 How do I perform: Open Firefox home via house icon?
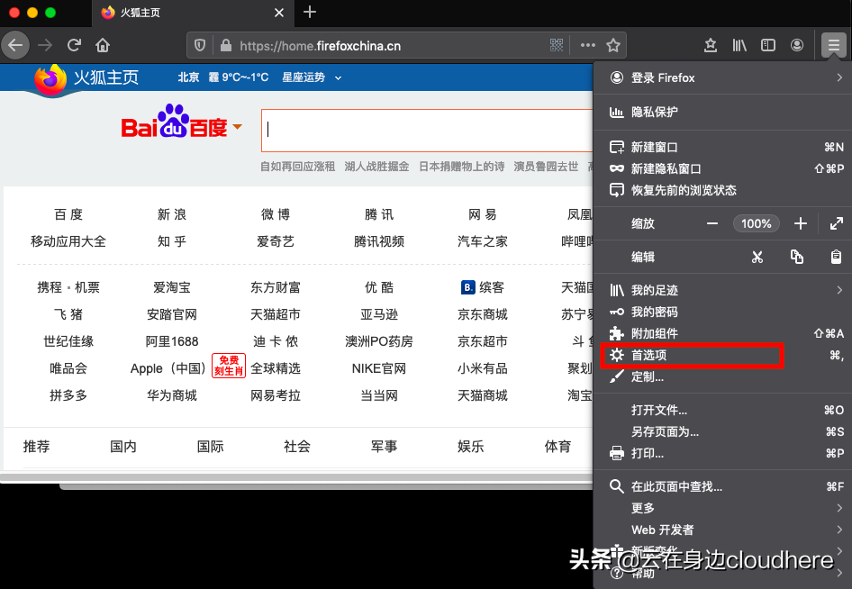[x=102, y=45]
